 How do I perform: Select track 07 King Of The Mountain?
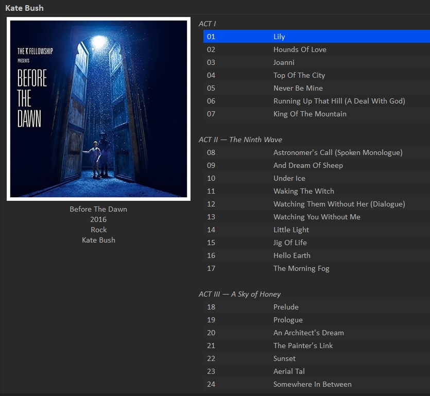coord(317,114)
